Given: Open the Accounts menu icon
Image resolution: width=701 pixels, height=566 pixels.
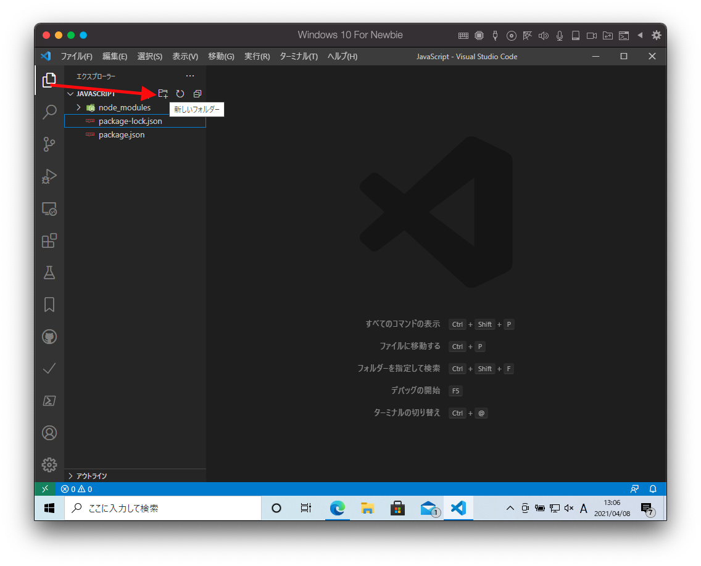Looking at the screenshot, I should pyautogui.click(x=49, y=433).
